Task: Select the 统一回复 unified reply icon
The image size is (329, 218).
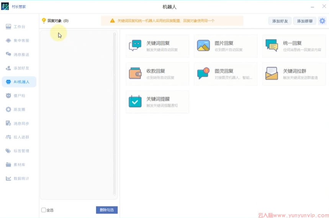Action: point(272,45)
